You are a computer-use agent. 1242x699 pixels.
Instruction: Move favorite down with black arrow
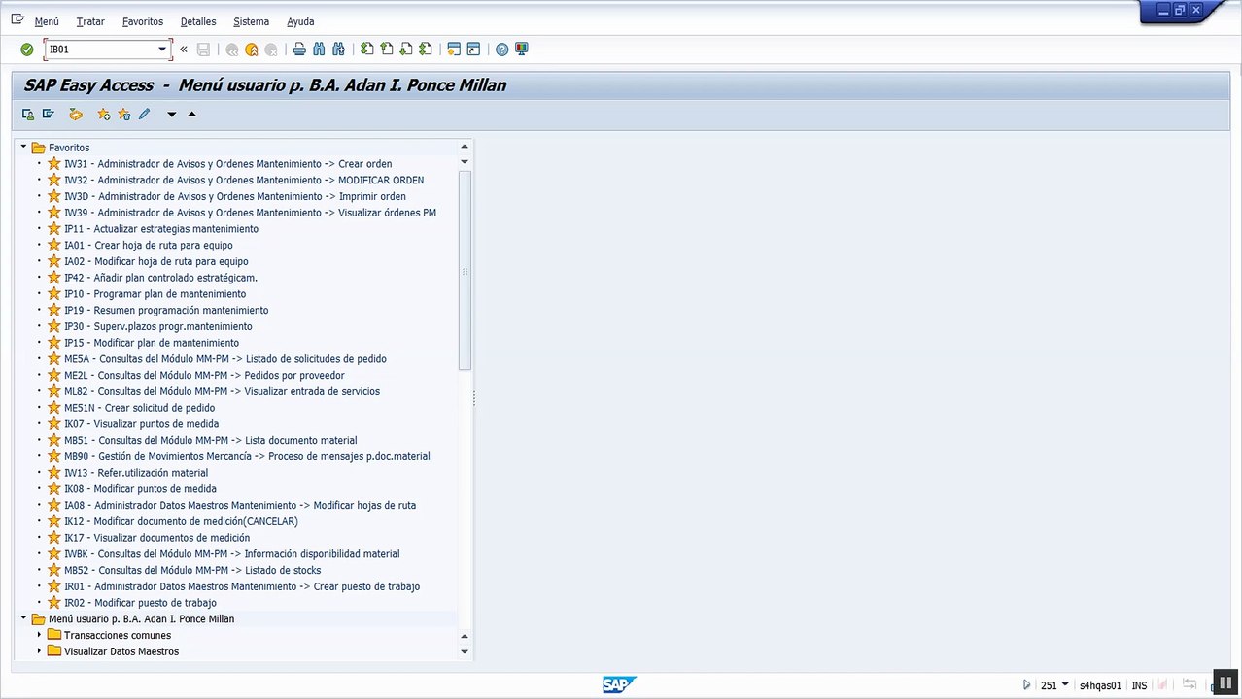(x=172, y=115)
